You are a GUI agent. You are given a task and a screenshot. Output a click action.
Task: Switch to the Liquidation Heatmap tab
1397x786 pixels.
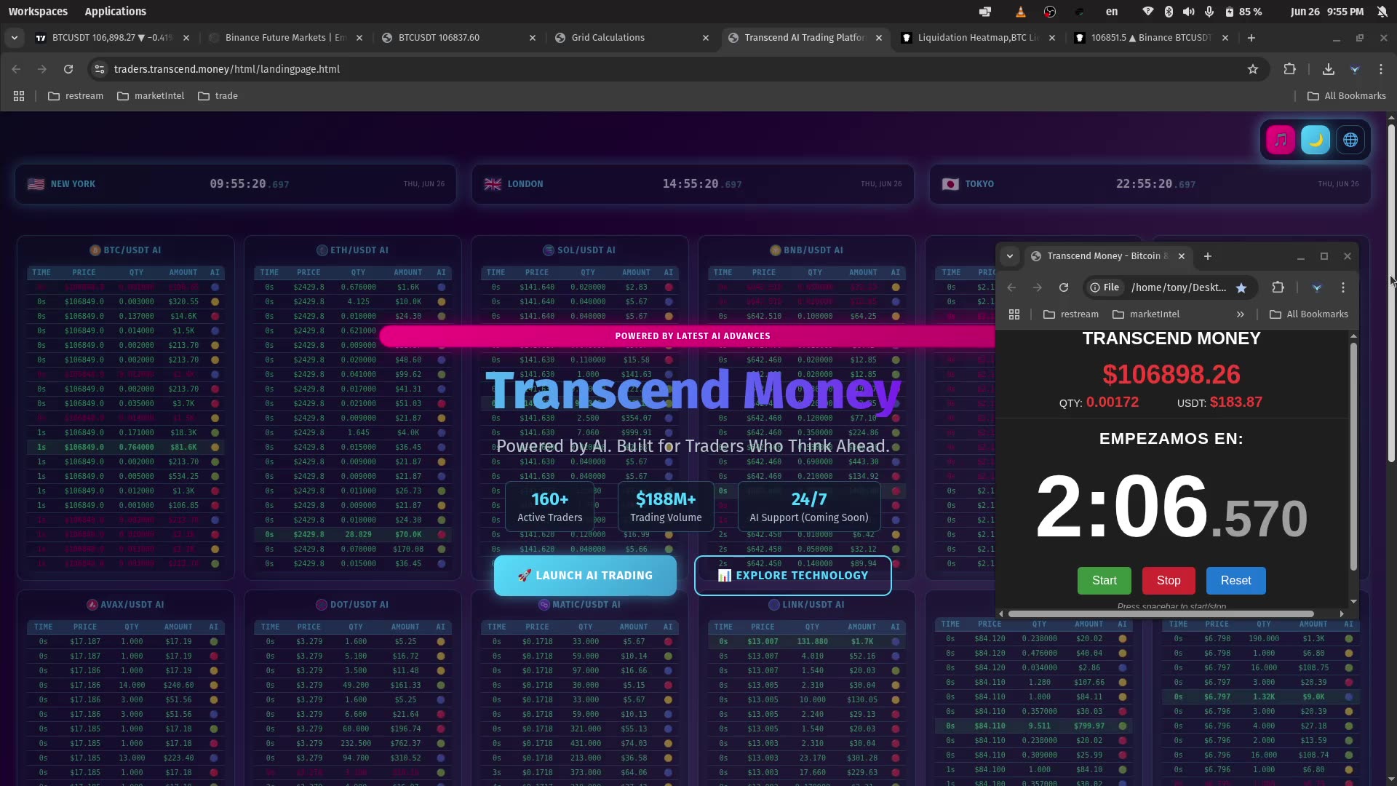click(x=978, y=38)
